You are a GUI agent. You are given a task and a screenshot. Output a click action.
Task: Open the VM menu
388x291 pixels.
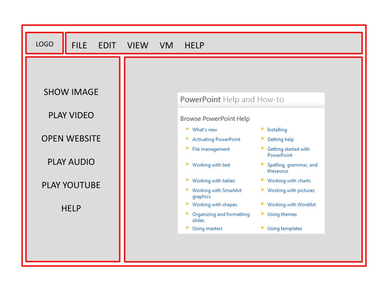[166, 45]
